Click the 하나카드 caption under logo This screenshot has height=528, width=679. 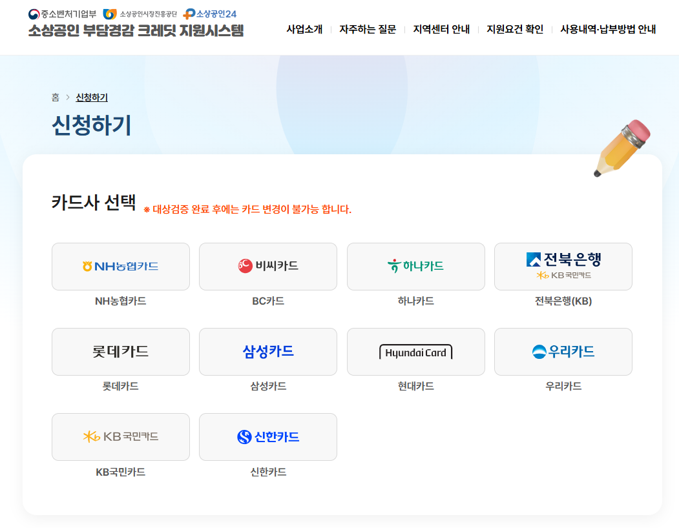[415, 301]
